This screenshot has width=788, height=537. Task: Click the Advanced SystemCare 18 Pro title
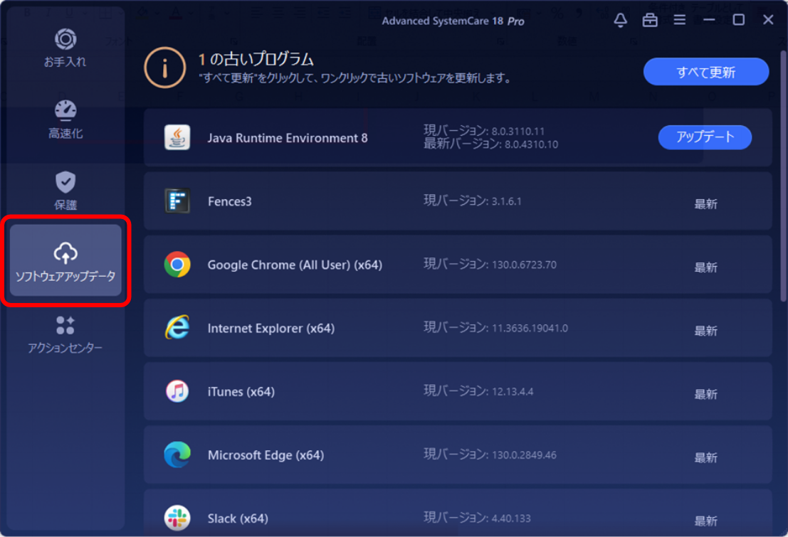[x=453, y=21]
